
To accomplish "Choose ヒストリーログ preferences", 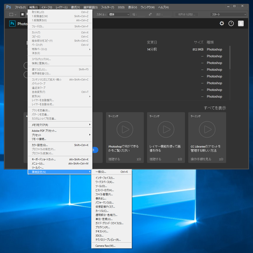I will (x=112, y=190).
